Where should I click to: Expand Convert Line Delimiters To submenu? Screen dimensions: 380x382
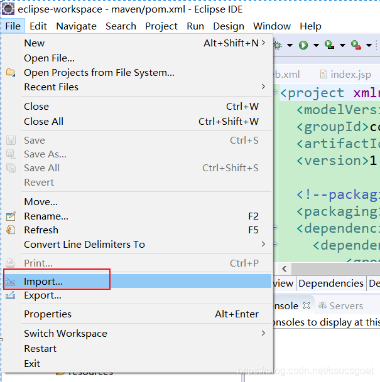pos(138,245)
